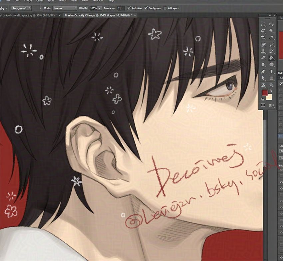Select the History Brush tool
This screenshot has height=261, width=283.
(271, 51)
